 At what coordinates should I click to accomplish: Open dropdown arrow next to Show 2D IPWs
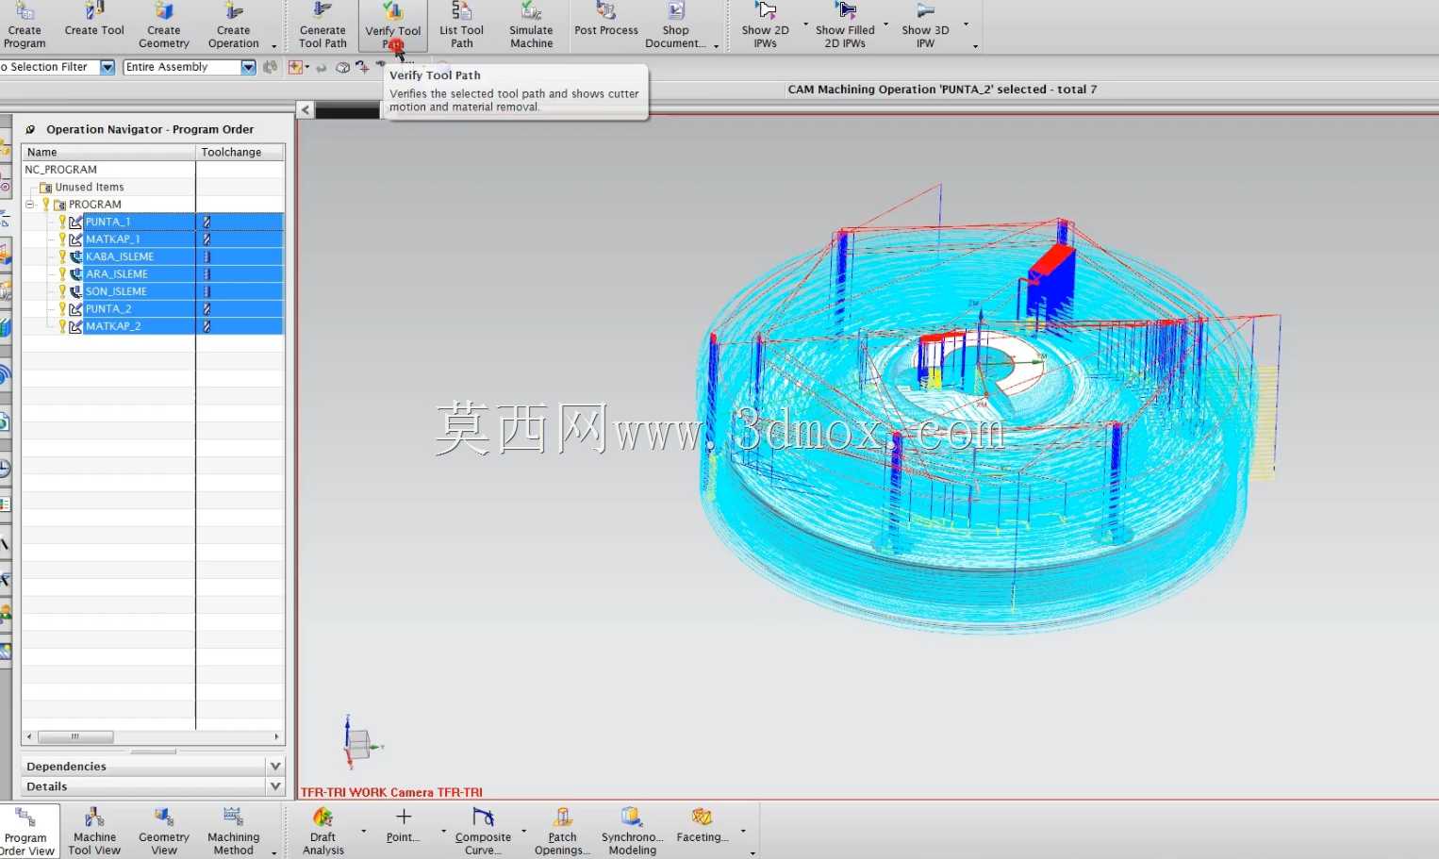tap(805, 25)
